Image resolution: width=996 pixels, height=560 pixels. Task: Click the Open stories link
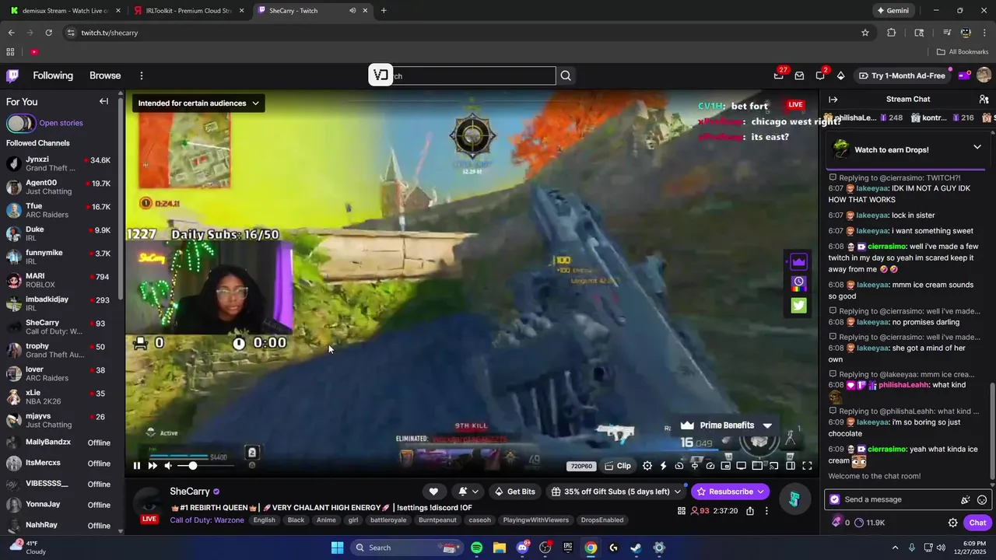pos(61,123)
